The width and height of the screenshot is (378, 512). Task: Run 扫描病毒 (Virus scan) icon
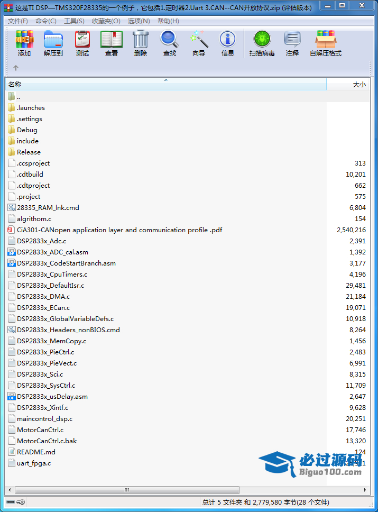point(262,39)
